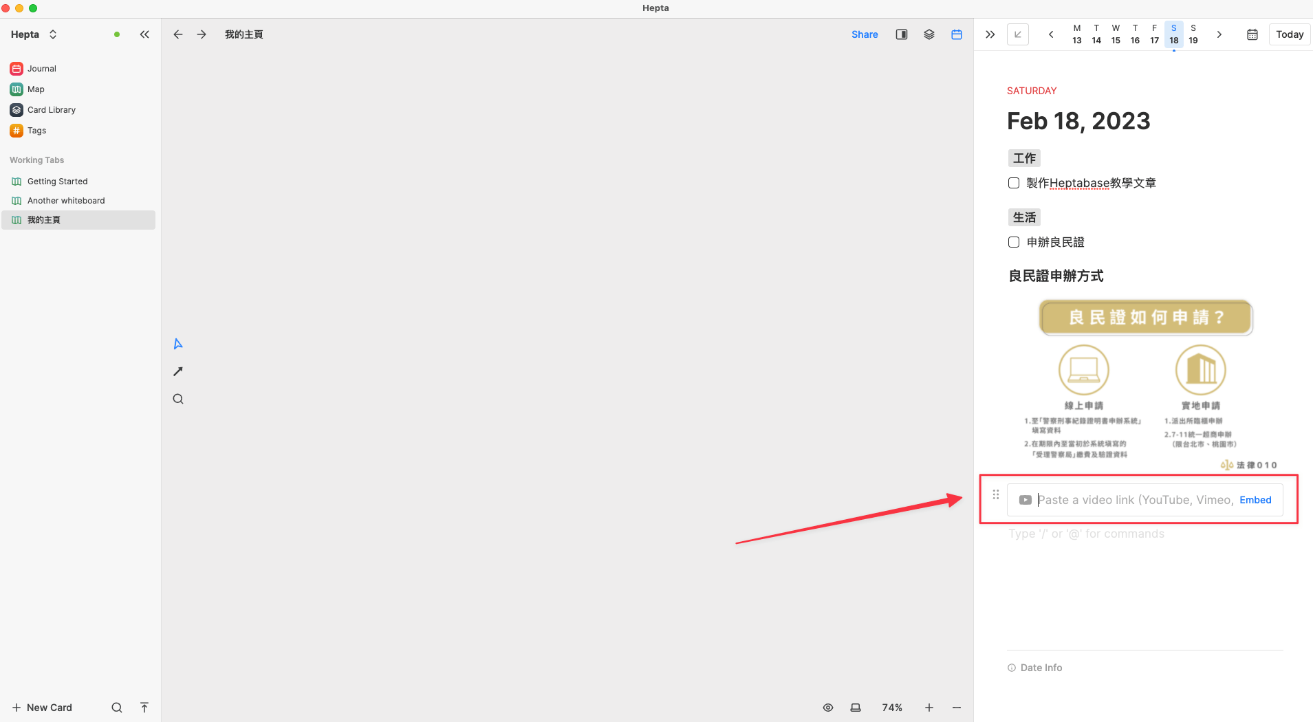Open the Getting Started whiteboard tab
The width and height of the screenshot is (1313, 722).
(58, 182)
